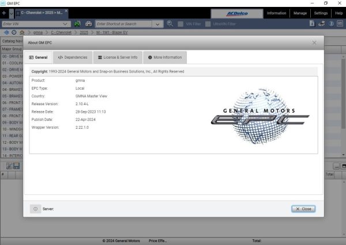Select 14 - INTERIOR major group row
346x245 pixels.
point(12,155)
